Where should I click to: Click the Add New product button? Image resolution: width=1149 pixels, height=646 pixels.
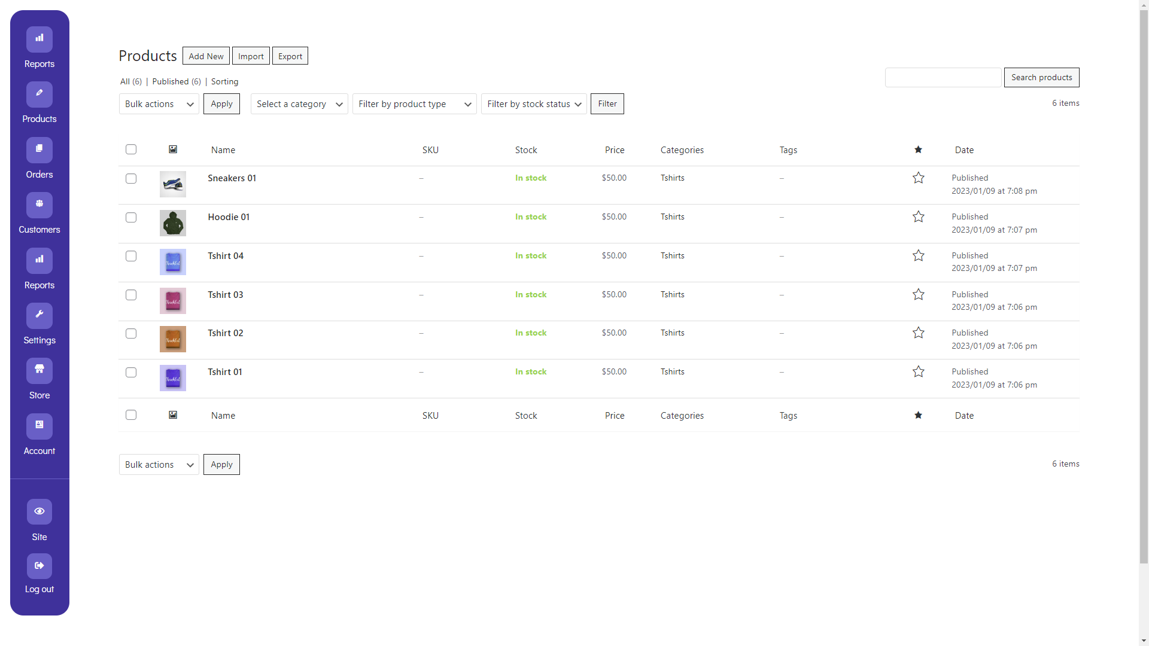(206, 56)
